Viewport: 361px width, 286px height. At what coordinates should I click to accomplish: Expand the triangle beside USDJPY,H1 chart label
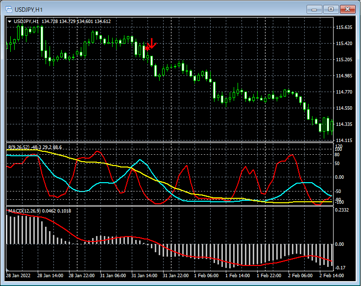pos(9,21)
